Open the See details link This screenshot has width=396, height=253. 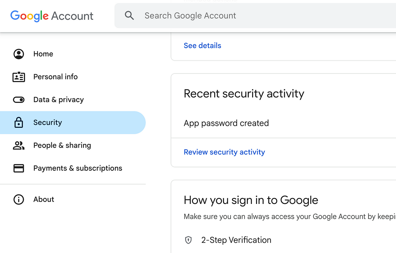click(x=202, y=45)
